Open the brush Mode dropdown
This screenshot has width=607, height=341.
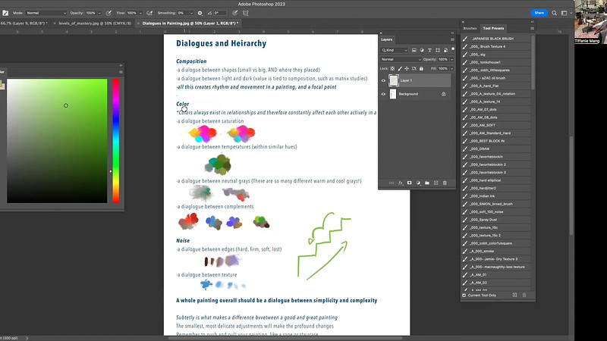[x=46, y=13]
